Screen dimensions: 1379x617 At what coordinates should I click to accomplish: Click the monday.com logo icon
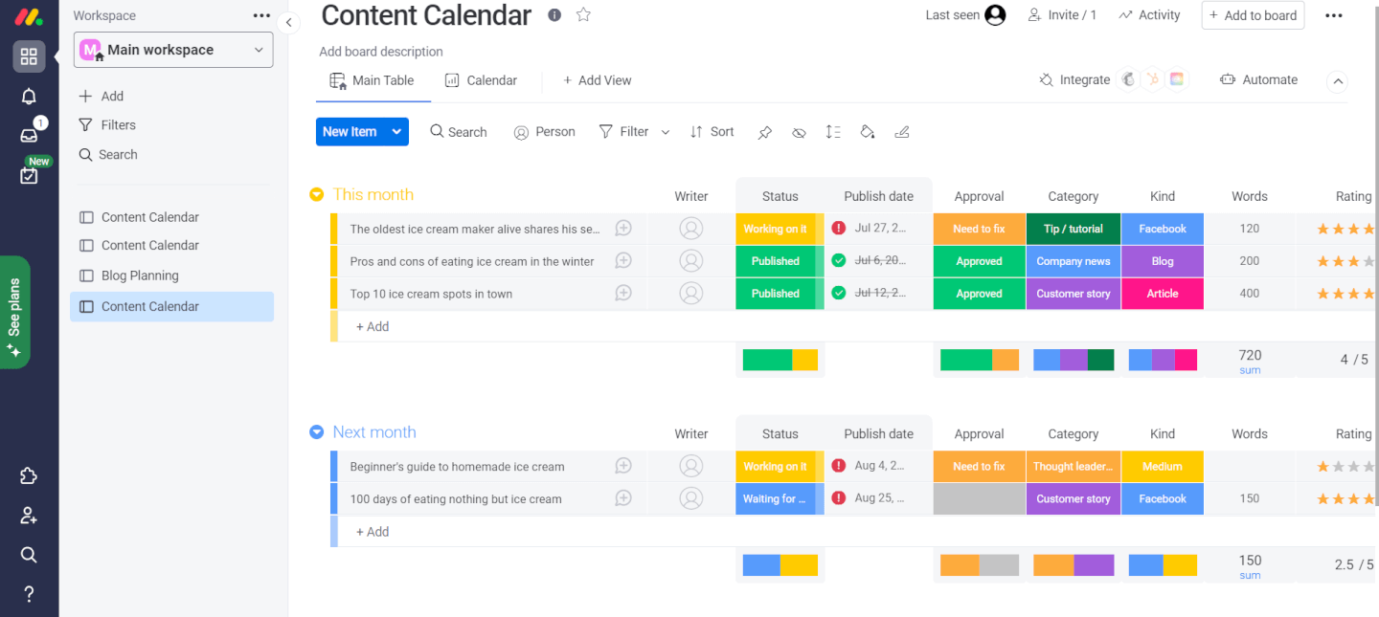pos(29,16)
